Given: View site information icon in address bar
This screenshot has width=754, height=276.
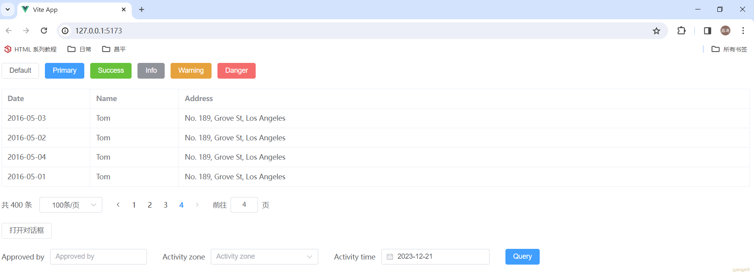Looking at the screenshot, I should click(x=65, y=31).
